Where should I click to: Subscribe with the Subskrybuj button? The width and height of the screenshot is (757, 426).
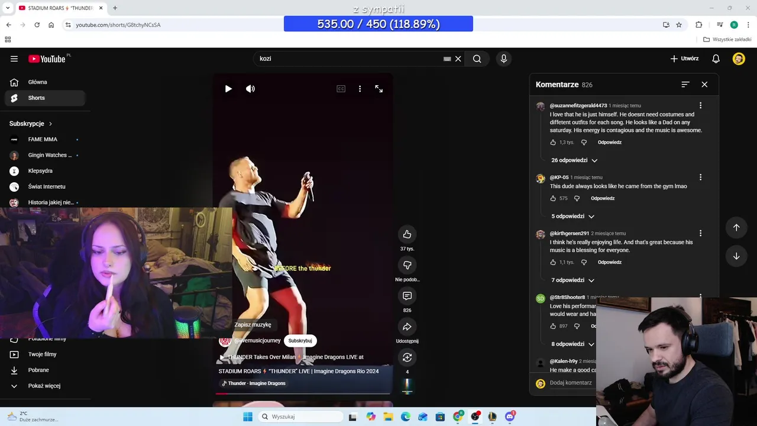coord(300,341)
